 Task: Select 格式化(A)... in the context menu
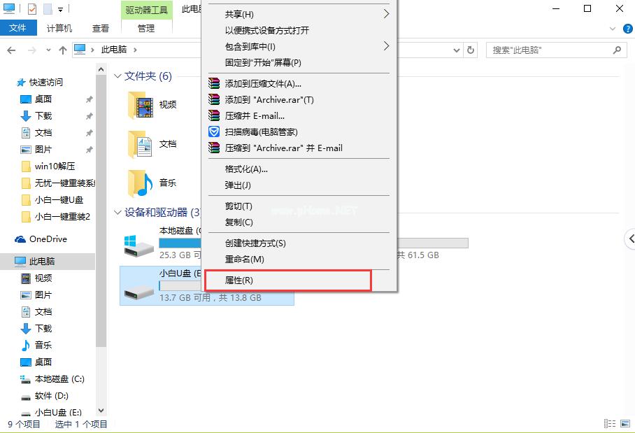246,169
